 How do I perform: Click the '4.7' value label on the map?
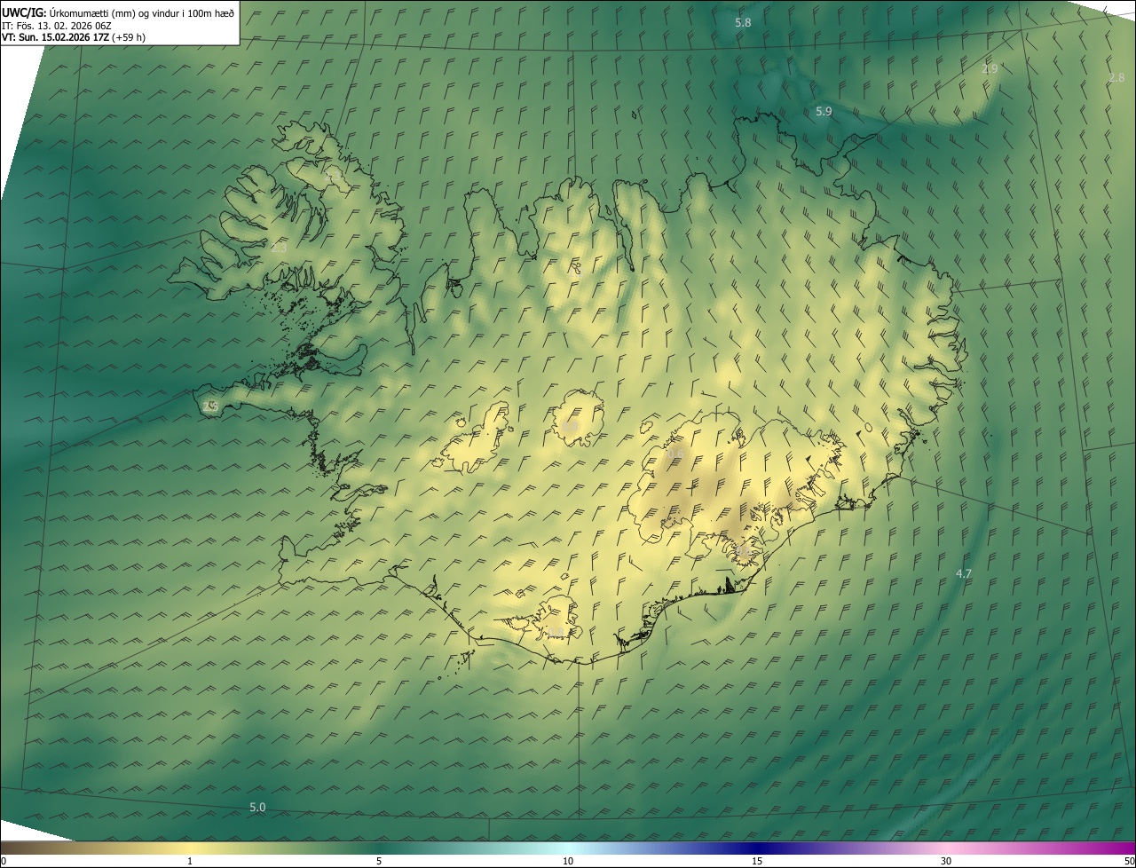[964, 573]
